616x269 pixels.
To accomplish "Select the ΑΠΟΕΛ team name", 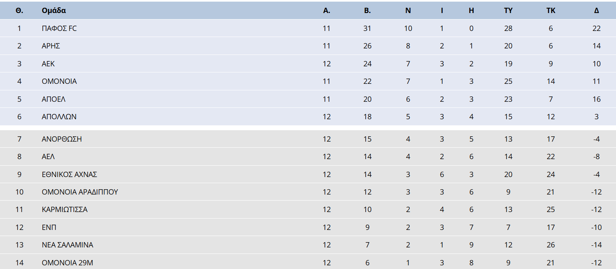I will [53, 99].
